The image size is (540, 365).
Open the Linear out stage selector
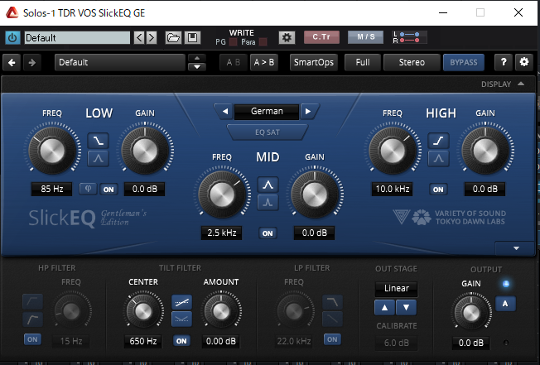397,288
